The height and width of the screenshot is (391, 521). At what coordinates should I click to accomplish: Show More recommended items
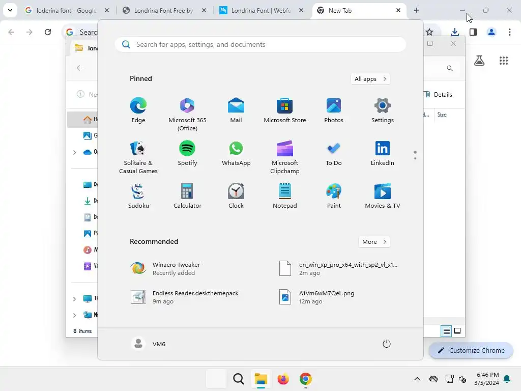[x=374, y=242]
